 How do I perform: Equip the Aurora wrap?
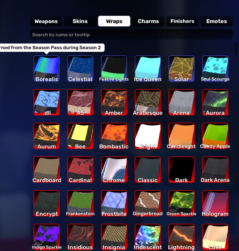tap(215, 102)
